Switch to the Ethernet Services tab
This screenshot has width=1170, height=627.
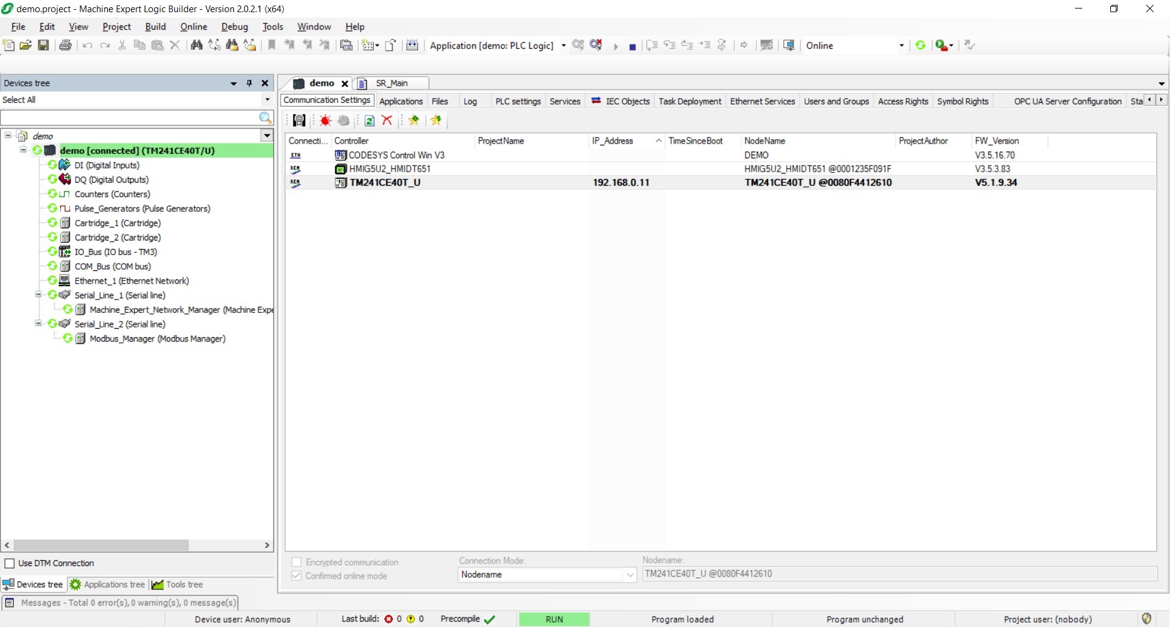[763, 101]
